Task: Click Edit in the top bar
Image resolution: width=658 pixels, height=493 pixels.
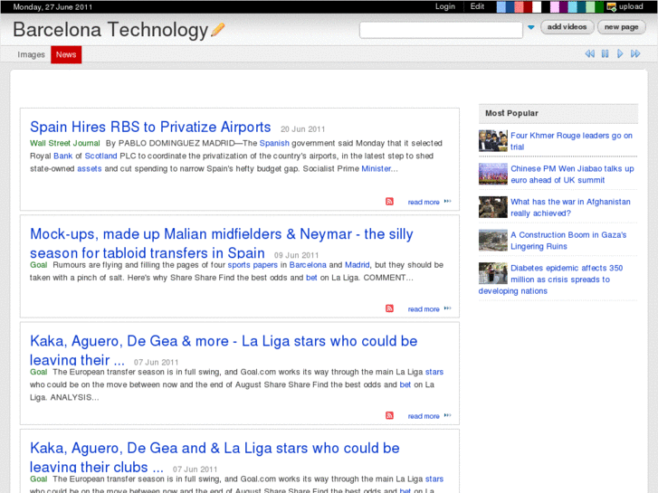Action: 477,6
